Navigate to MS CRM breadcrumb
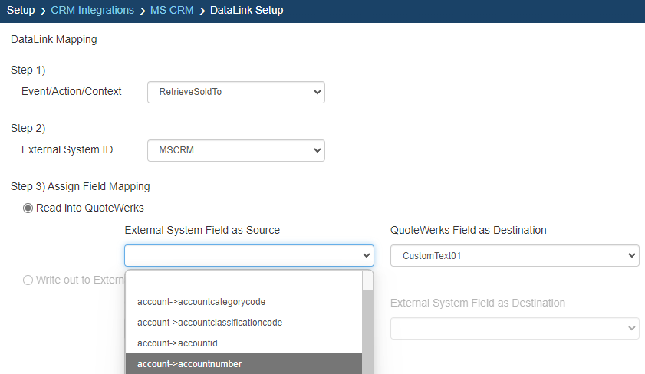The image size is (645, 374). tap(173, 11)
